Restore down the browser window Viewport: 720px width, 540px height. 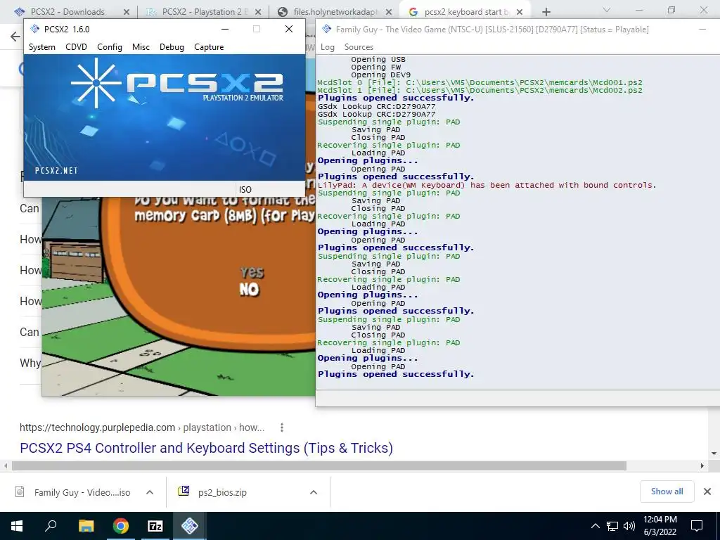click(x=671, y=10)
